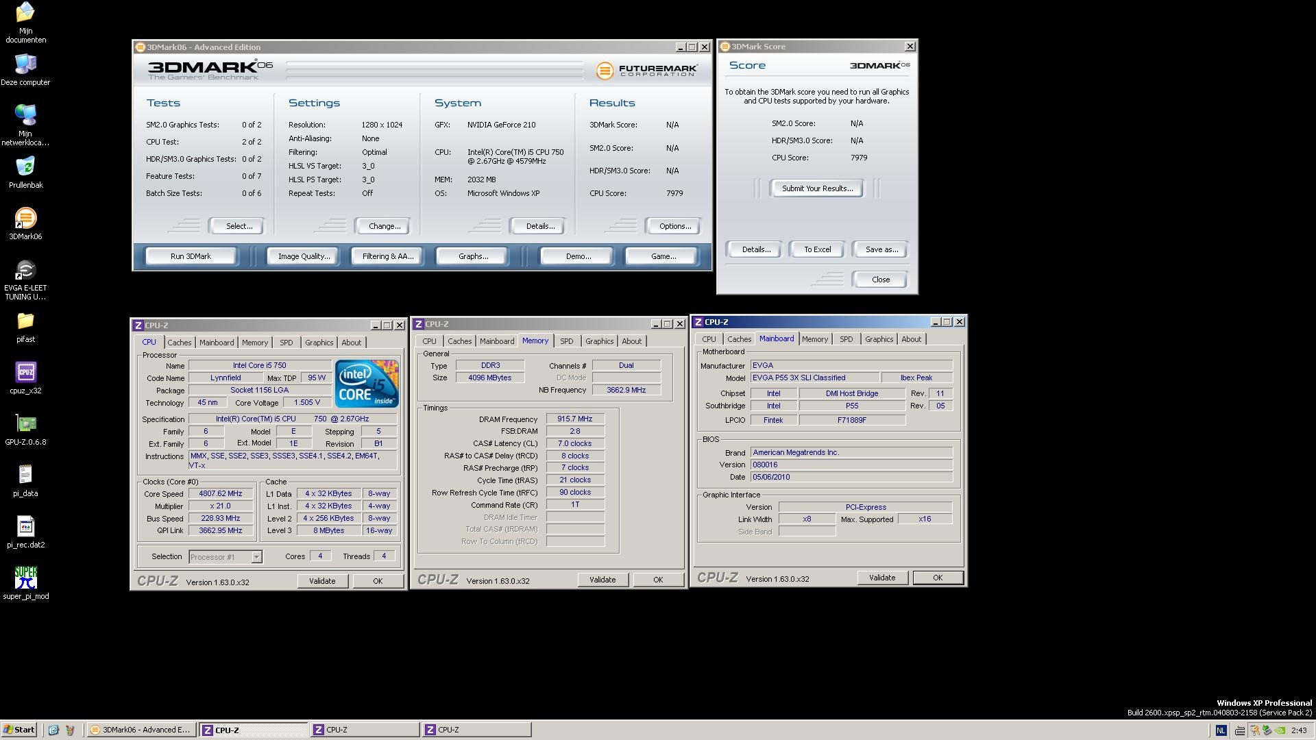Launch super_pi_mod desktop icon

(x=25, y=584)
